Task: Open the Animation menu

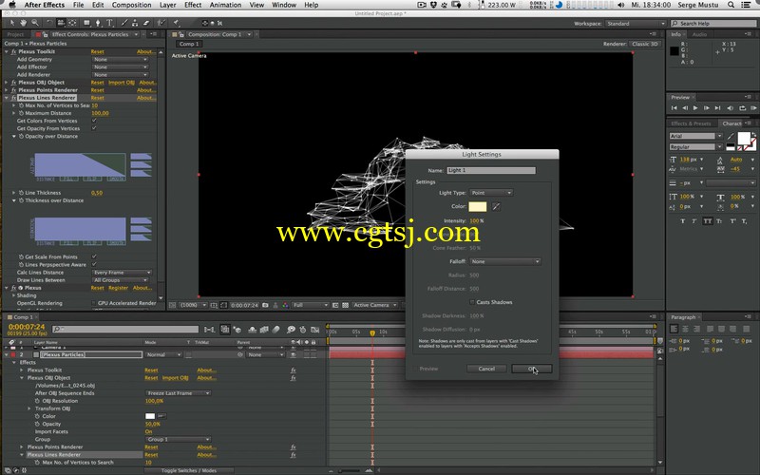Action: pos(225,5)
